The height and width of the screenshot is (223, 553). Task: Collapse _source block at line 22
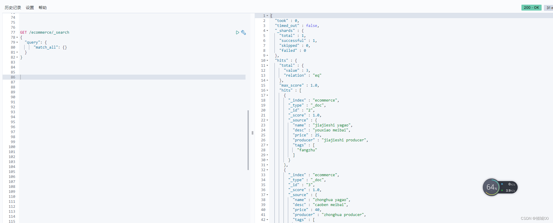point(267,120)
